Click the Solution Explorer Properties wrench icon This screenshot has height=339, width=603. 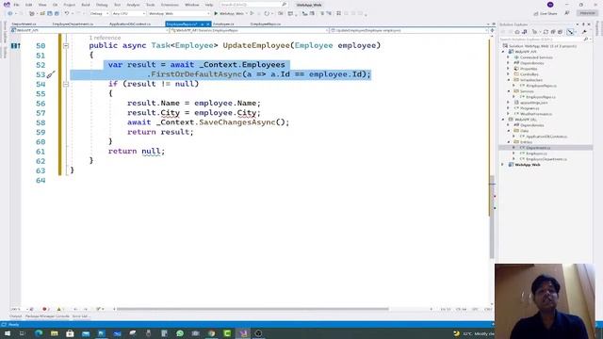click(x=584, y=32)
